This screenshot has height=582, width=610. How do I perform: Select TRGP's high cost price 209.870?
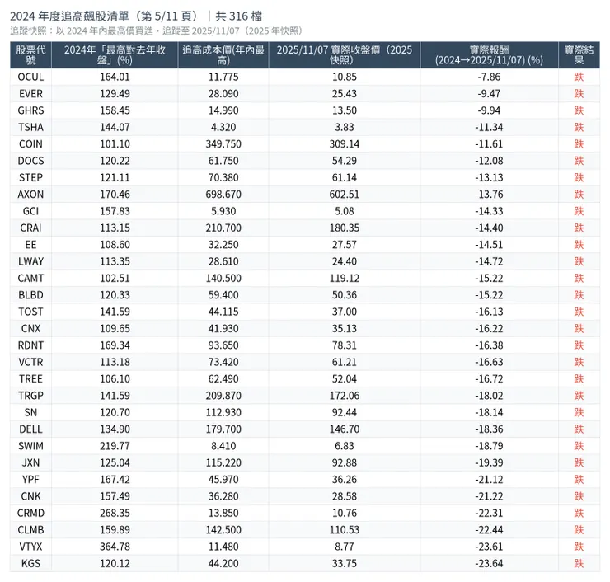point(223,396)
